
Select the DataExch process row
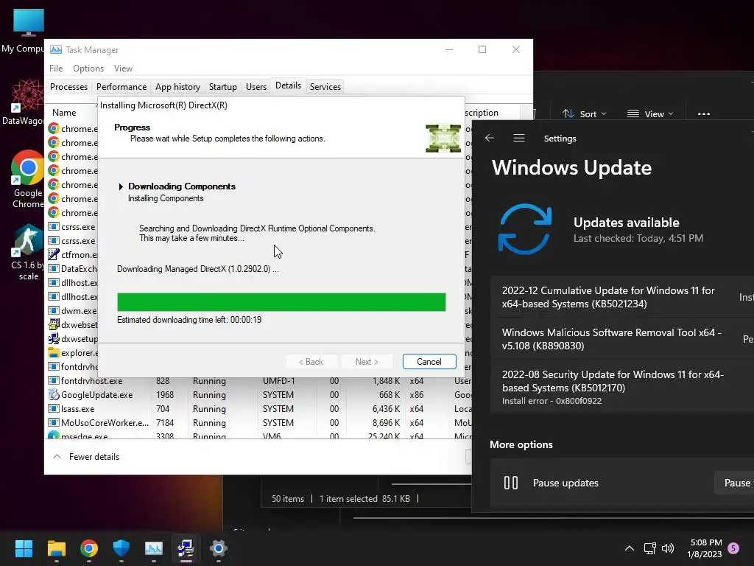(x=72, y=268)
